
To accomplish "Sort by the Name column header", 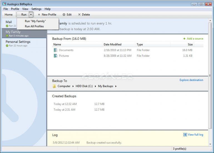I will (77, 45).
